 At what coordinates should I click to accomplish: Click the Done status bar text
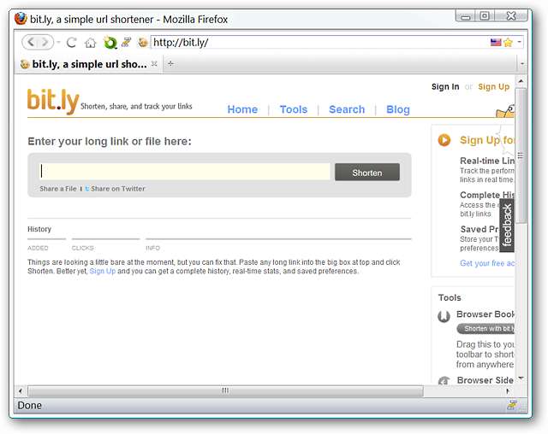(29, 406)
